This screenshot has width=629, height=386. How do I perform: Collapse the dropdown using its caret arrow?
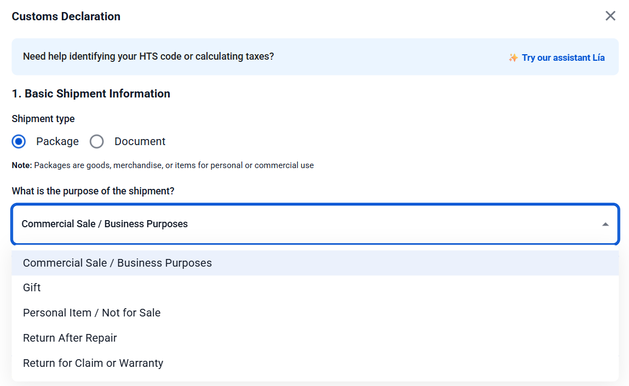(x=605, y=224)
